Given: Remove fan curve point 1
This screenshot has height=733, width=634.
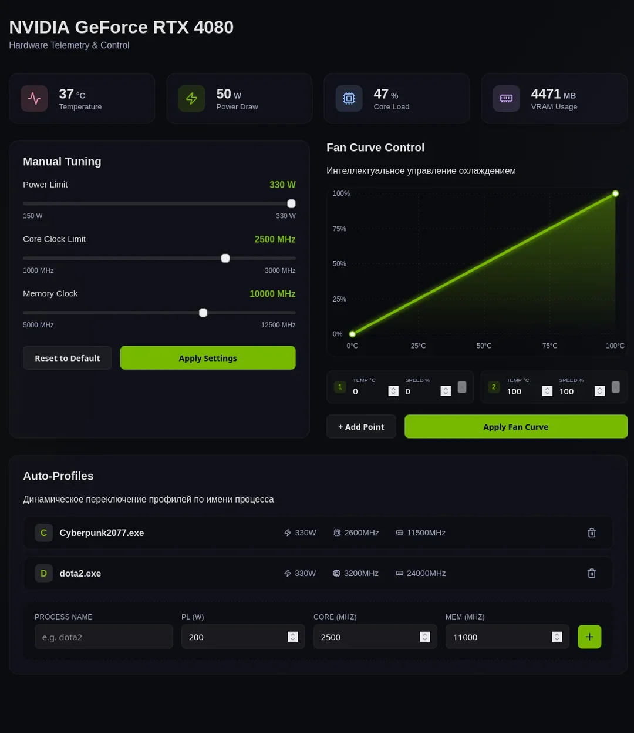Looking at the screenshot, I should point(462,387).
